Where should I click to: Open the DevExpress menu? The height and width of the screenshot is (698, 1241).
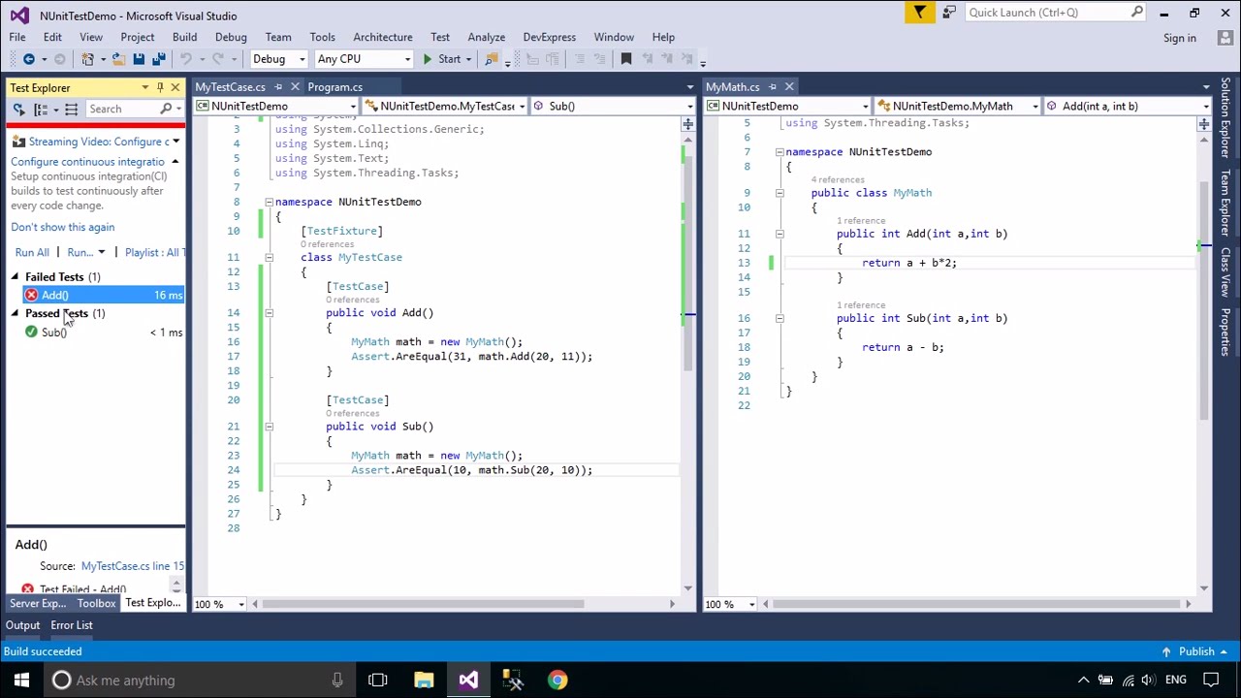[x=550, y=37]
